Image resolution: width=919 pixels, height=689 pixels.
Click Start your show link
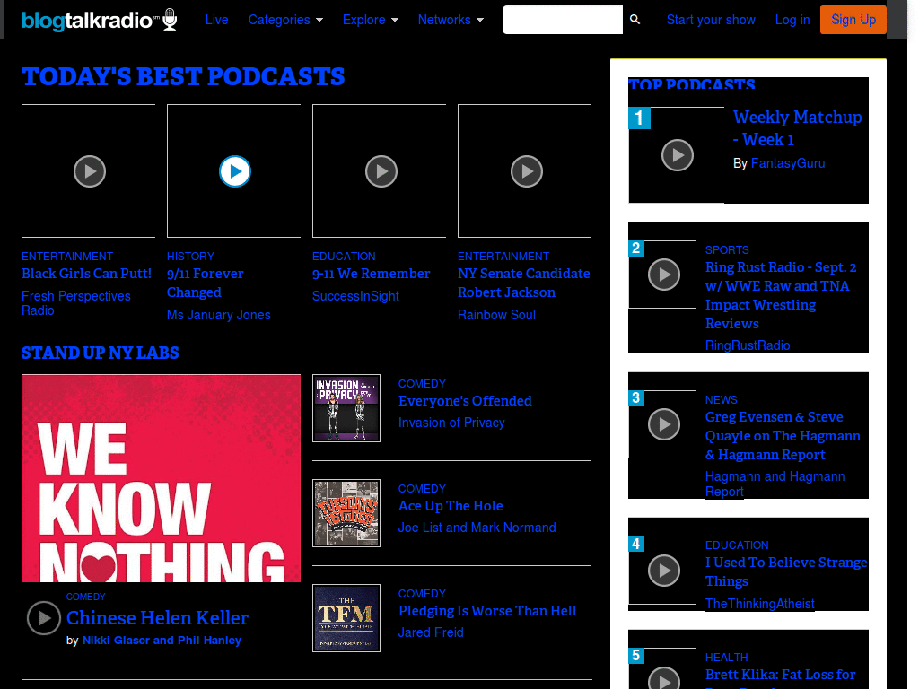711,20
